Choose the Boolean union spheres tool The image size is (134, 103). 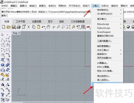[8, 65]
